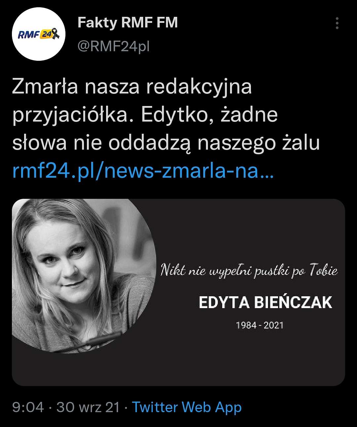Open the three-dot more options menu
The height and width of the screenshot is (427, 357).
click(x=337, y=23)
